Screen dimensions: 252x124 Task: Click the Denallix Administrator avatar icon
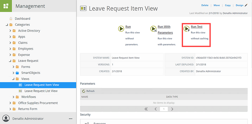(6, 119)
